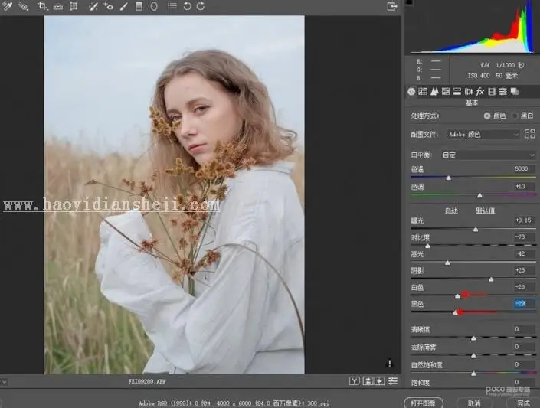Click the highlights value field showing -42
Screen dimensions: 540x408
click(523, 253)
